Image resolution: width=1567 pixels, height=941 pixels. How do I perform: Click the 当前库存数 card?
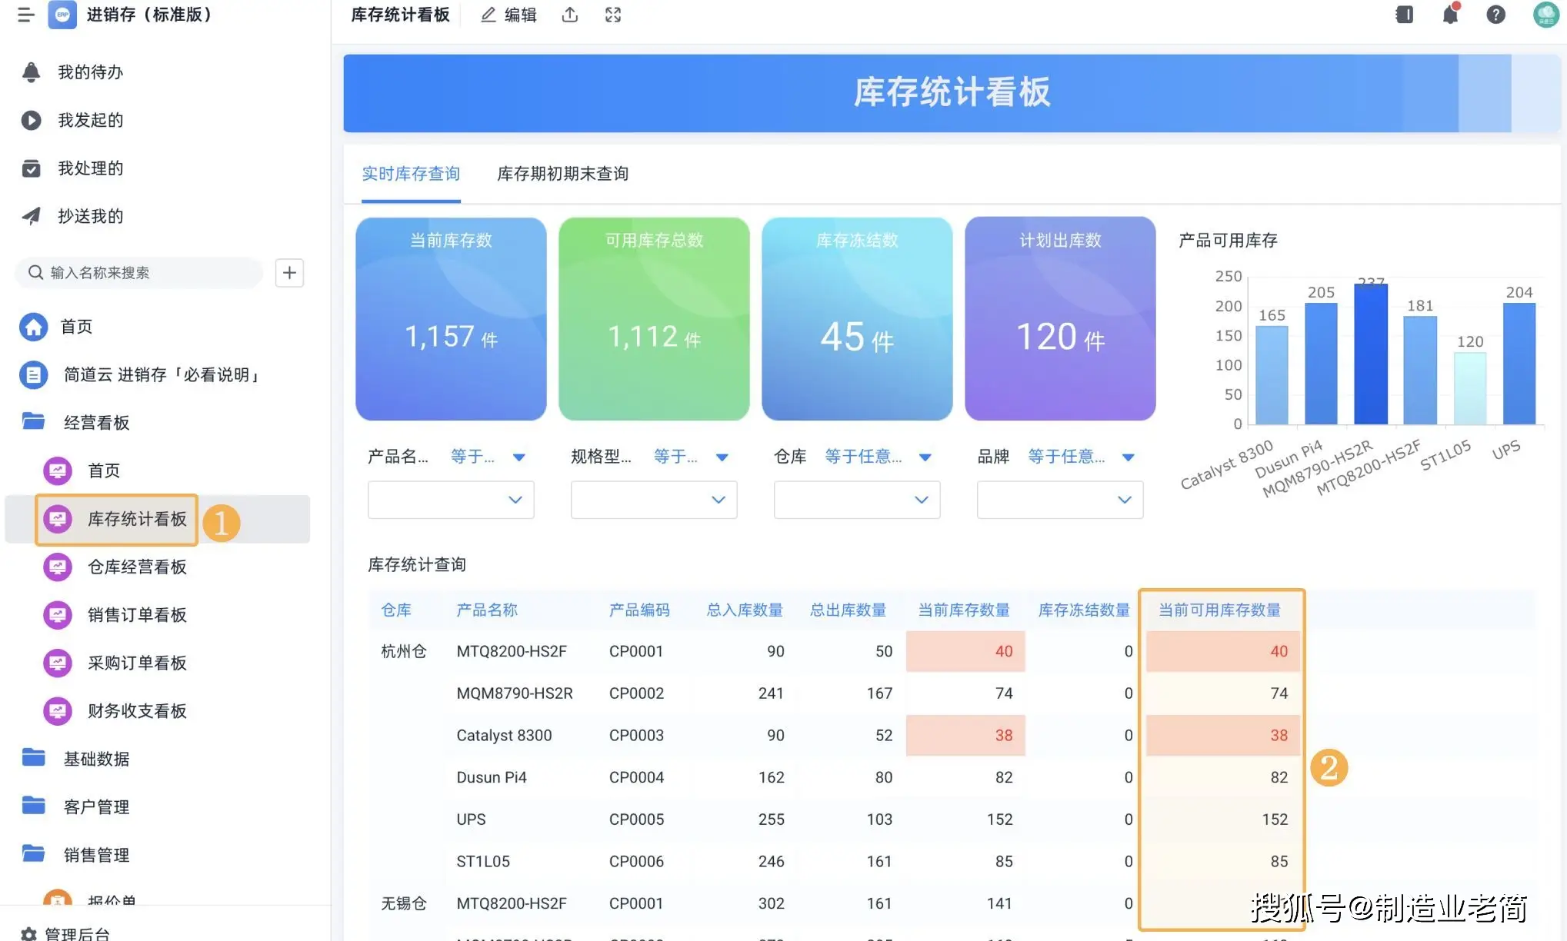[x=451, y=318]
